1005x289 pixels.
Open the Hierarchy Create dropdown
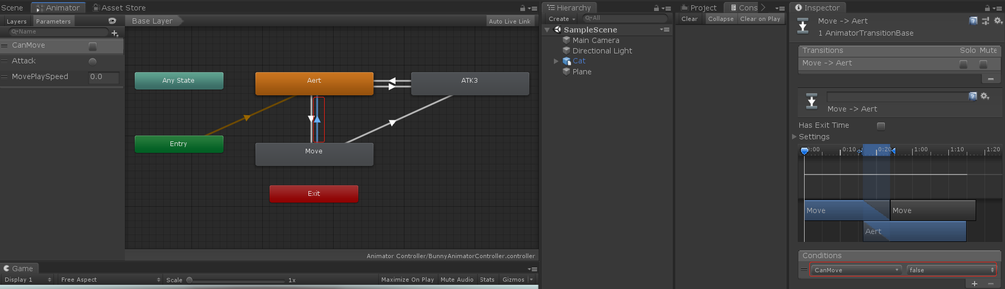point(562,19)
